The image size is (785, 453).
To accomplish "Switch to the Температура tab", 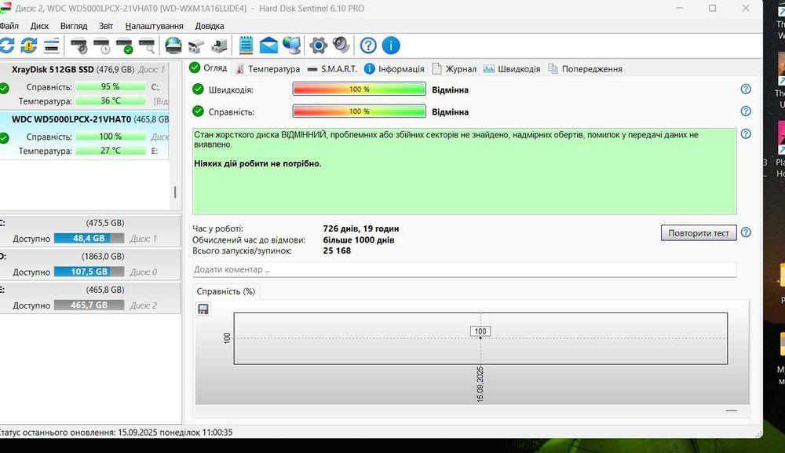I will click(x=268, y=69).
